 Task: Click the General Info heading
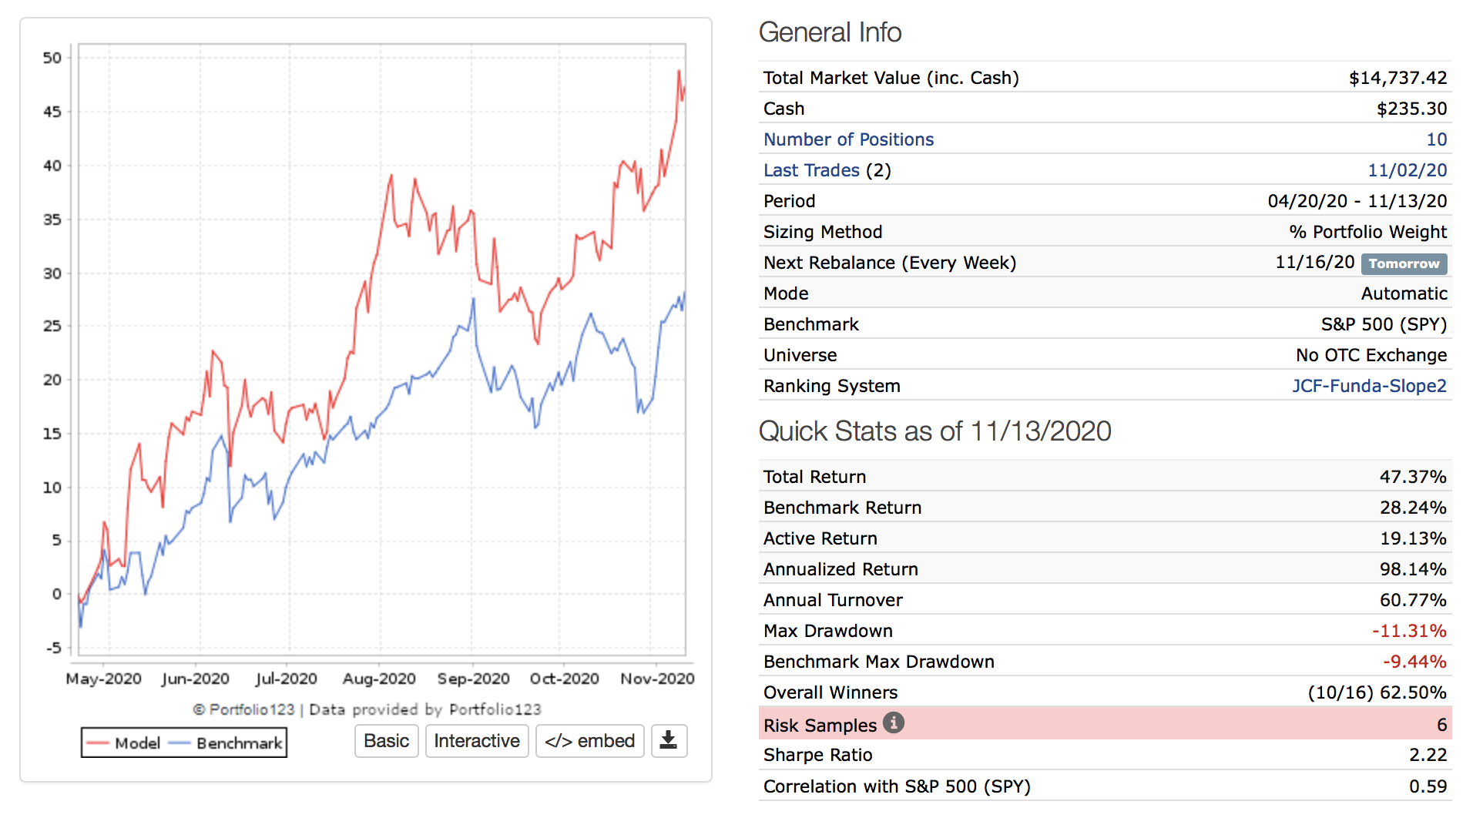pyautogui.click(x=830, y=32)
